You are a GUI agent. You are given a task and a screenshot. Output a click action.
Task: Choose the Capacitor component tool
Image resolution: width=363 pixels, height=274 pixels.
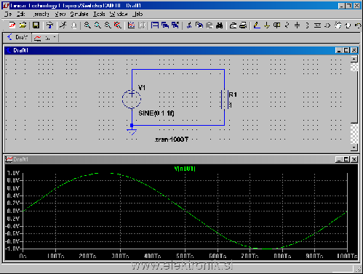(x=297, y=25)
